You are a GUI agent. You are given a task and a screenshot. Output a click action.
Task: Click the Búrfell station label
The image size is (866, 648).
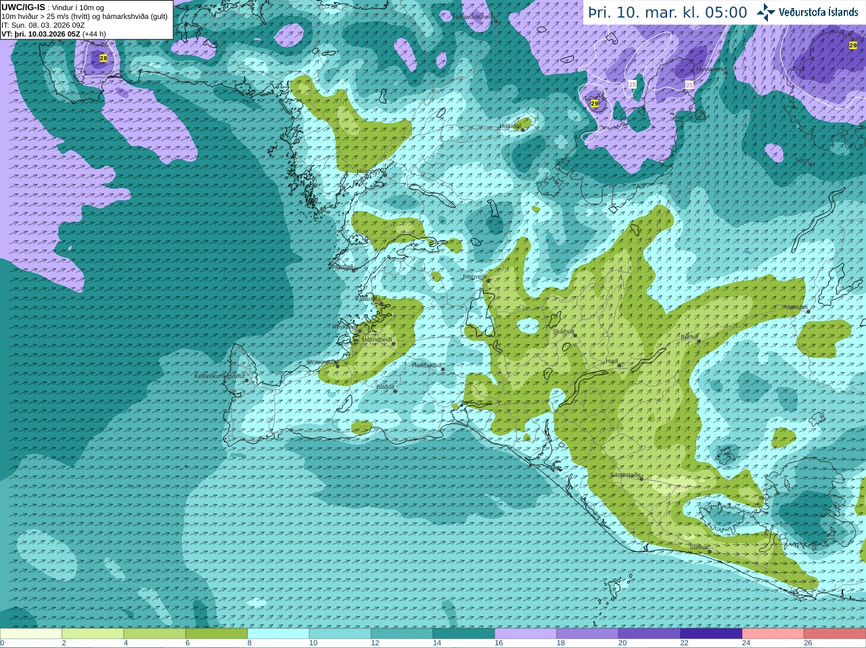point(689,336)
